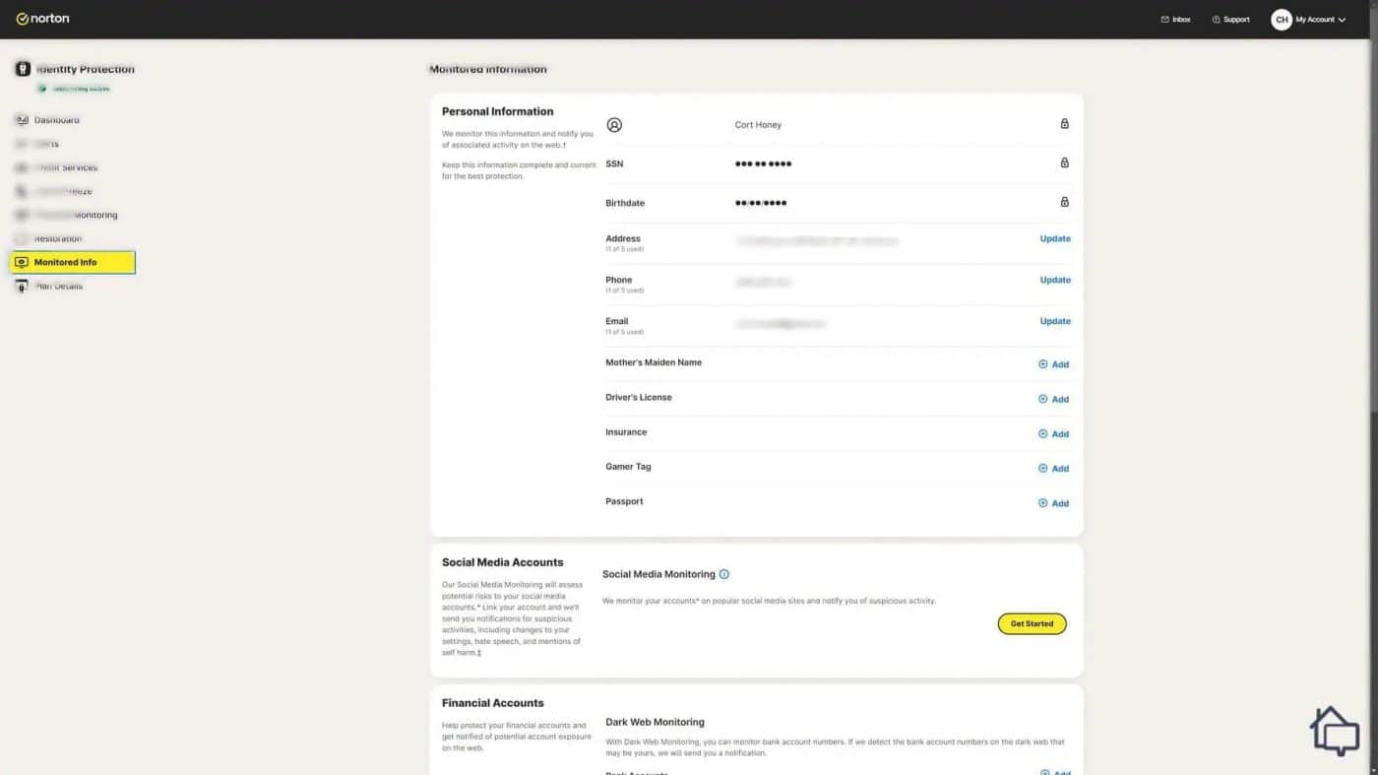The image size is (1378, 775).
Task: Add a Passport for monitoring
Action: pyautogui.click(x=1053, y=503)
